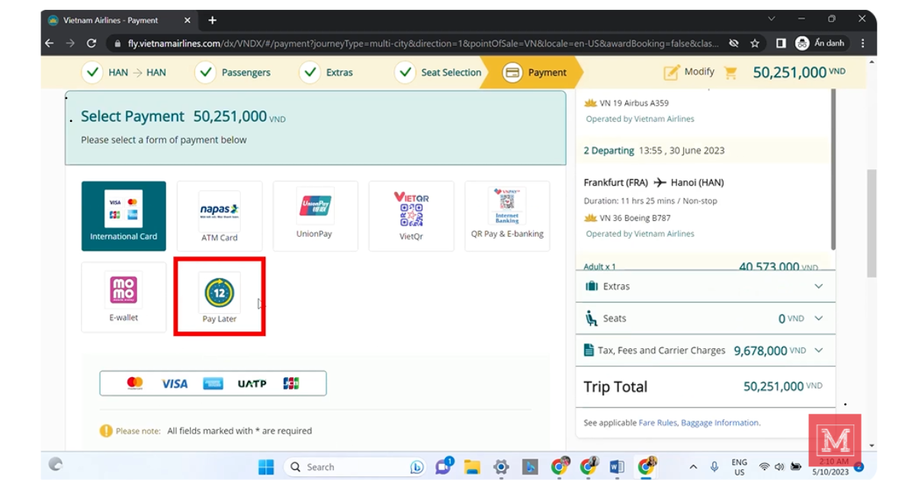
Task: Click the Payment step
Action: pos(535,72)
